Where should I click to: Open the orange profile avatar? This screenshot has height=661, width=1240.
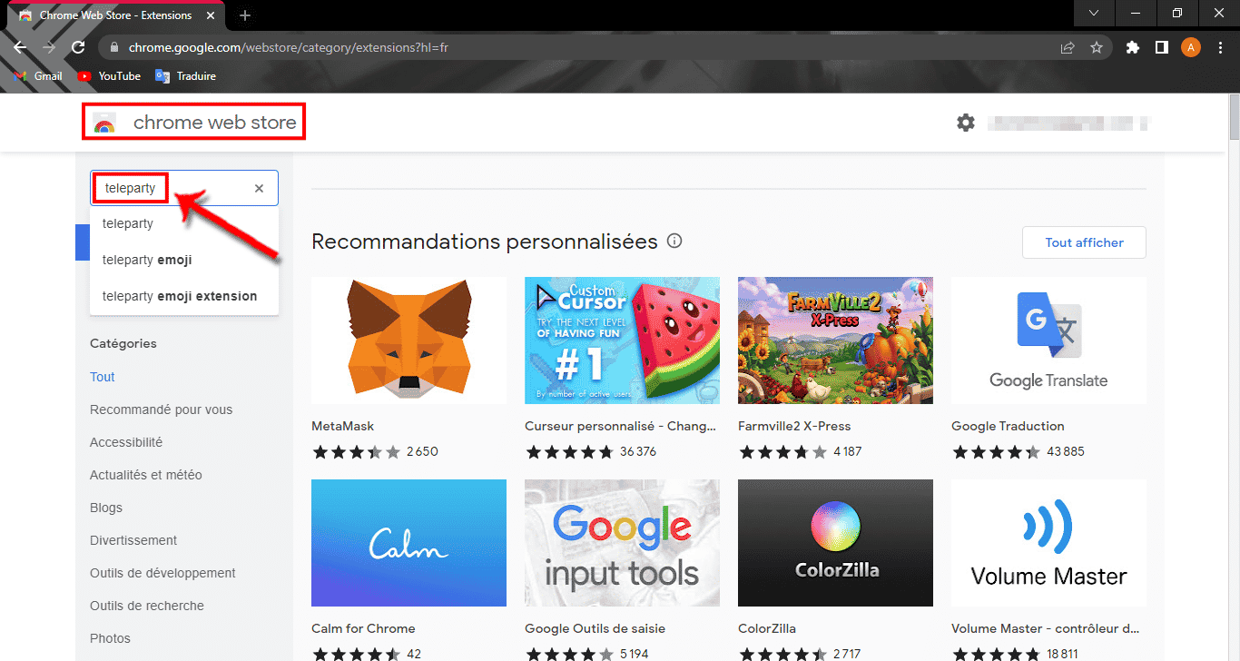pos(1191,47)
